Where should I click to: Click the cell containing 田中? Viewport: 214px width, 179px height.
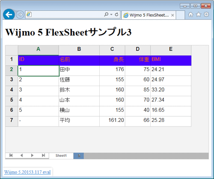pyautogui.click(x=79, y=70)
